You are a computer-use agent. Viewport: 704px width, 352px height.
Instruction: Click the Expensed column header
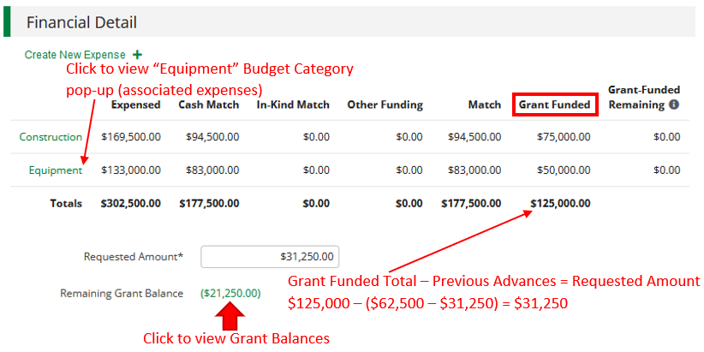point(135,105)
